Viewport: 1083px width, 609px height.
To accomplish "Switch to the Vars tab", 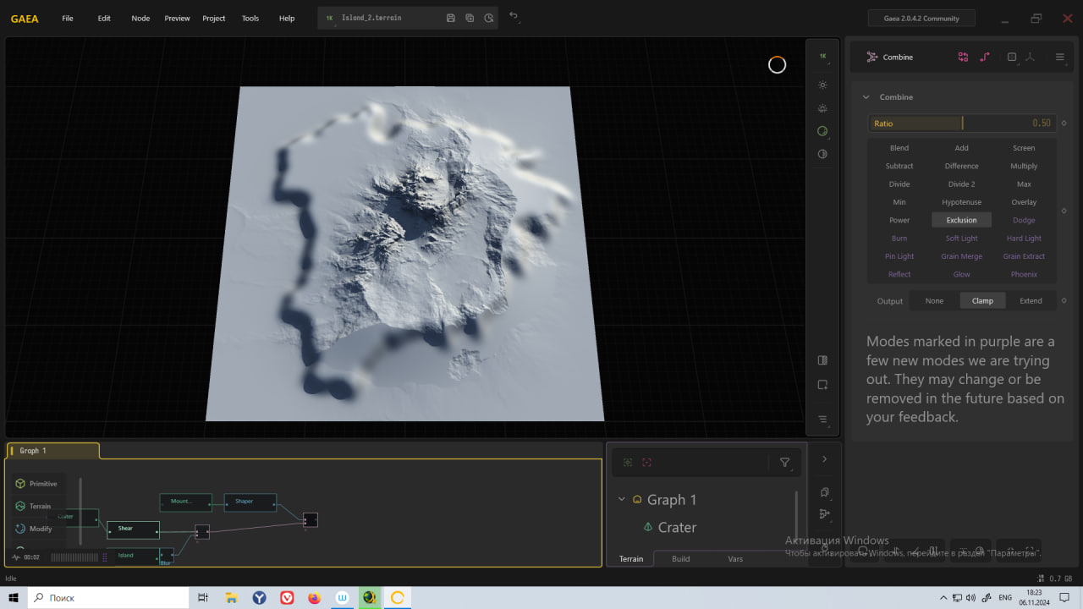I will [735, 558].
